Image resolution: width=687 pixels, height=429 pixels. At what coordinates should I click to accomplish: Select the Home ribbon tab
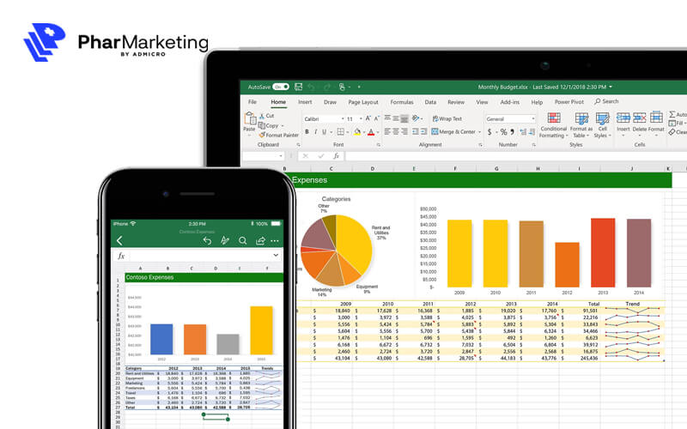click(x=278, y=102)
